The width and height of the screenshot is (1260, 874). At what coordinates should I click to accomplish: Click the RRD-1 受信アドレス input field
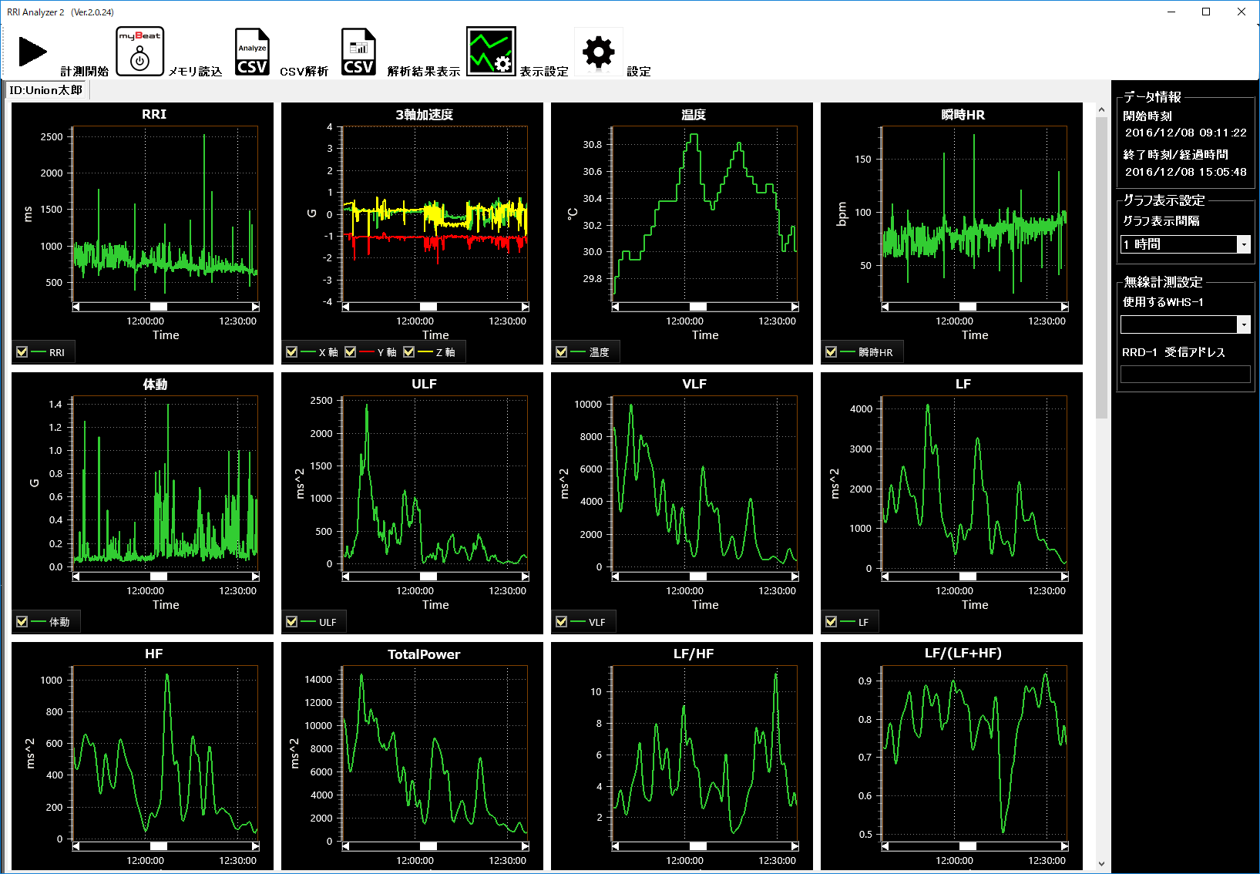(1184, 374)
